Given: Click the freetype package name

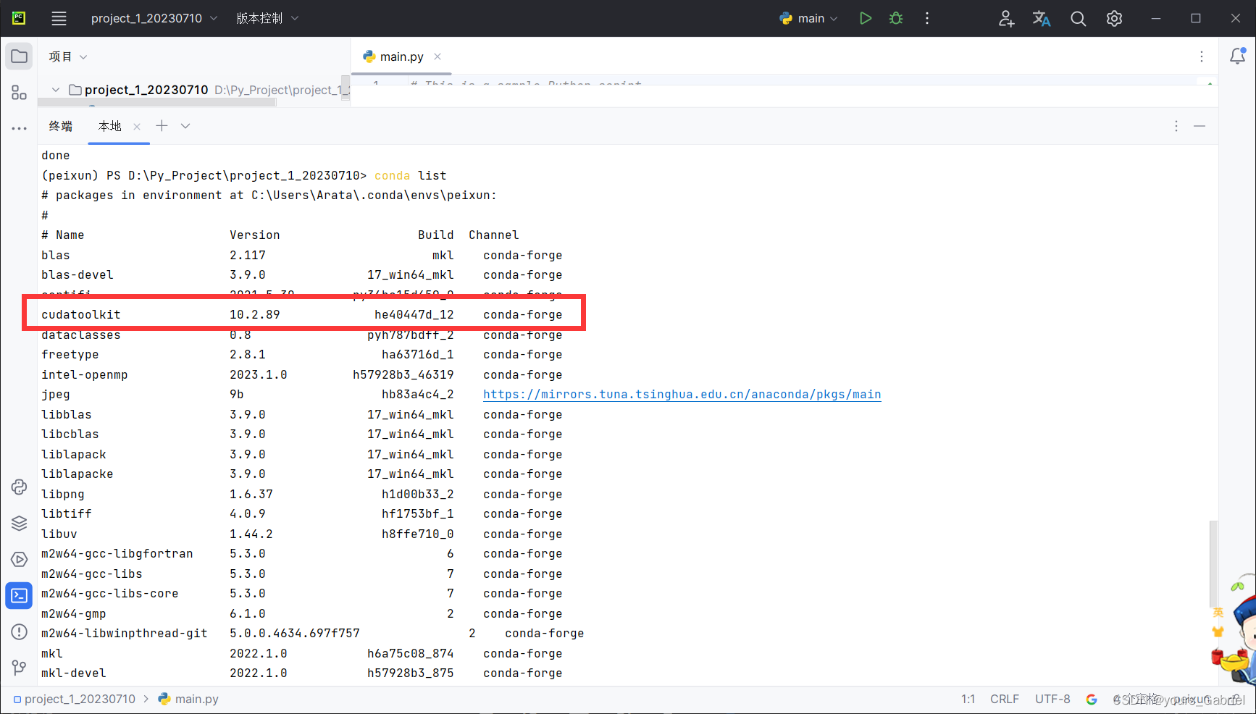Looking at the screenshot, I should pos(70,355).
